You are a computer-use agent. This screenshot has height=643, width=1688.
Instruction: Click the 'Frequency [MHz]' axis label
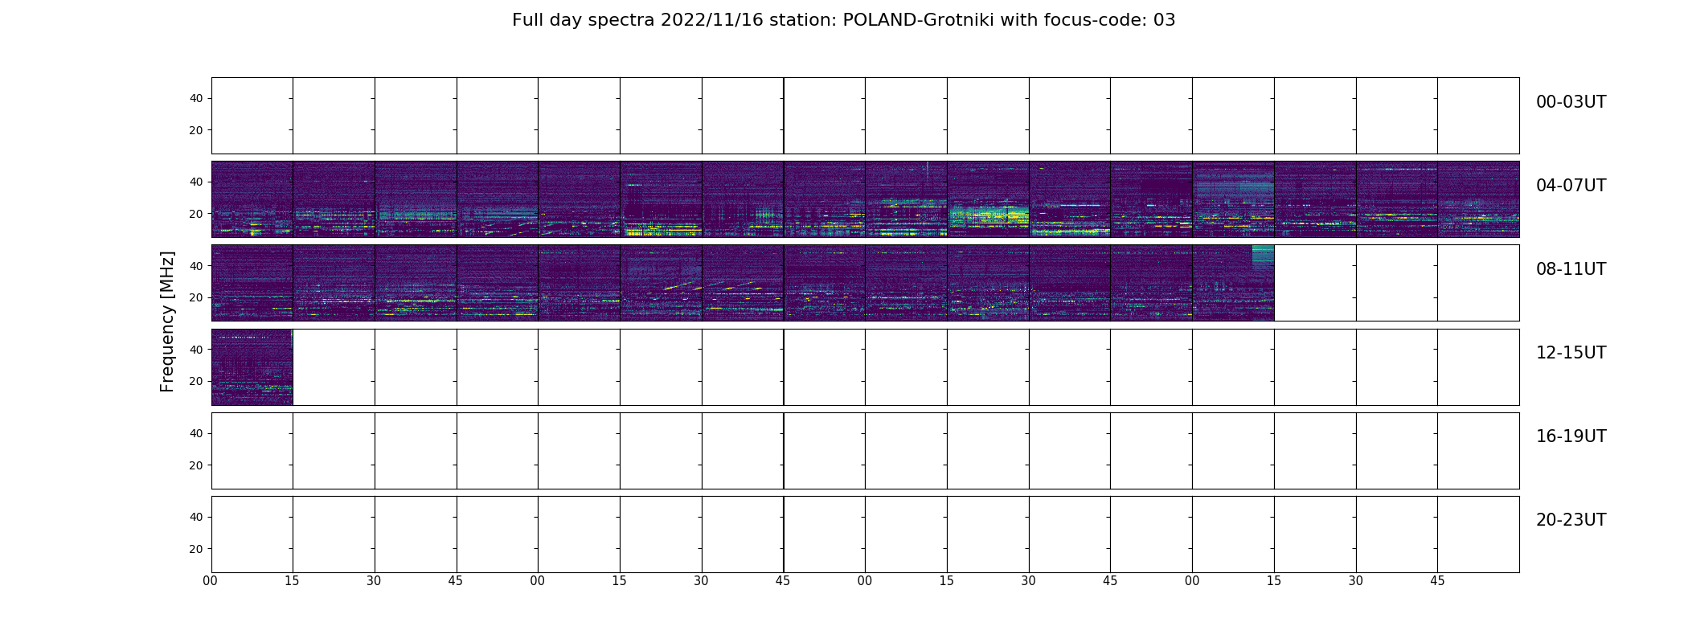tap(167, 321)
